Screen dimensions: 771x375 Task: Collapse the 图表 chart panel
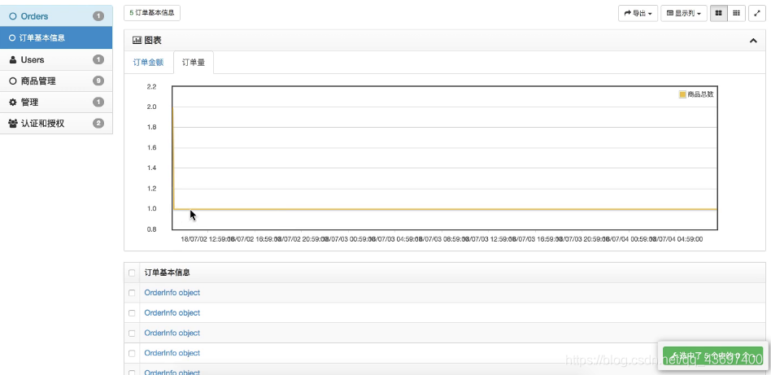pos(753,41)
